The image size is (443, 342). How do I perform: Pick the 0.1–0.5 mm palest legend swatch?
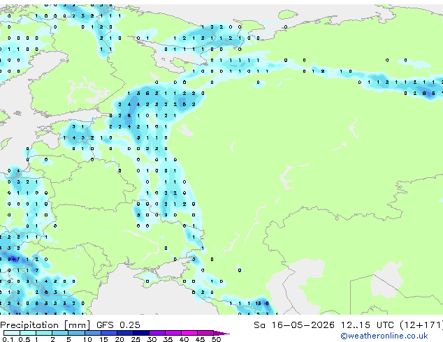pyautogui.click(x=12, y=333)
